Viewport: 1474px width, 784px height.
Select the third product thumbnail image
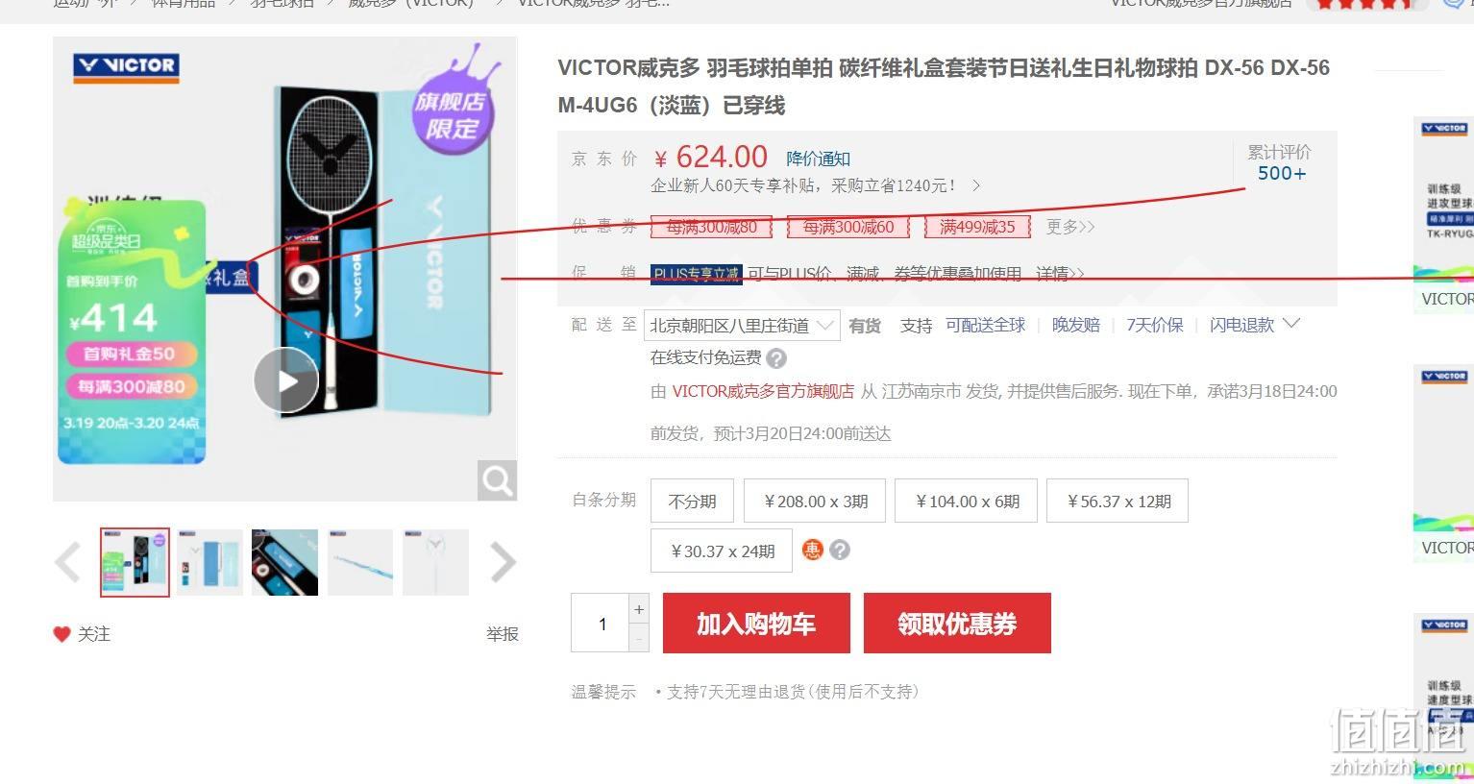click(x=284, y=562)
